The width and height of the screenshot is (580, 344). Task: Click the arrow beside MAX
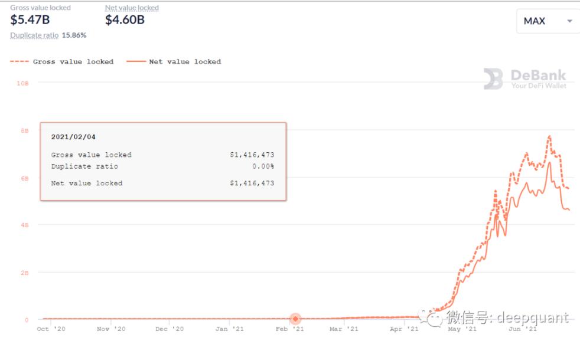coord(569,21)
